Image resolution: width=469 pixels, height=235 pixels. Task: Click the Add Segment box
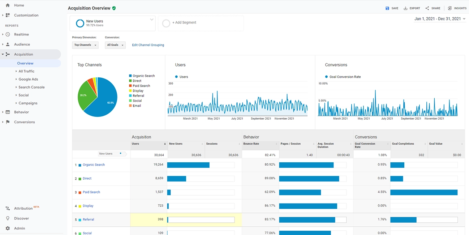tap(201, 23)
